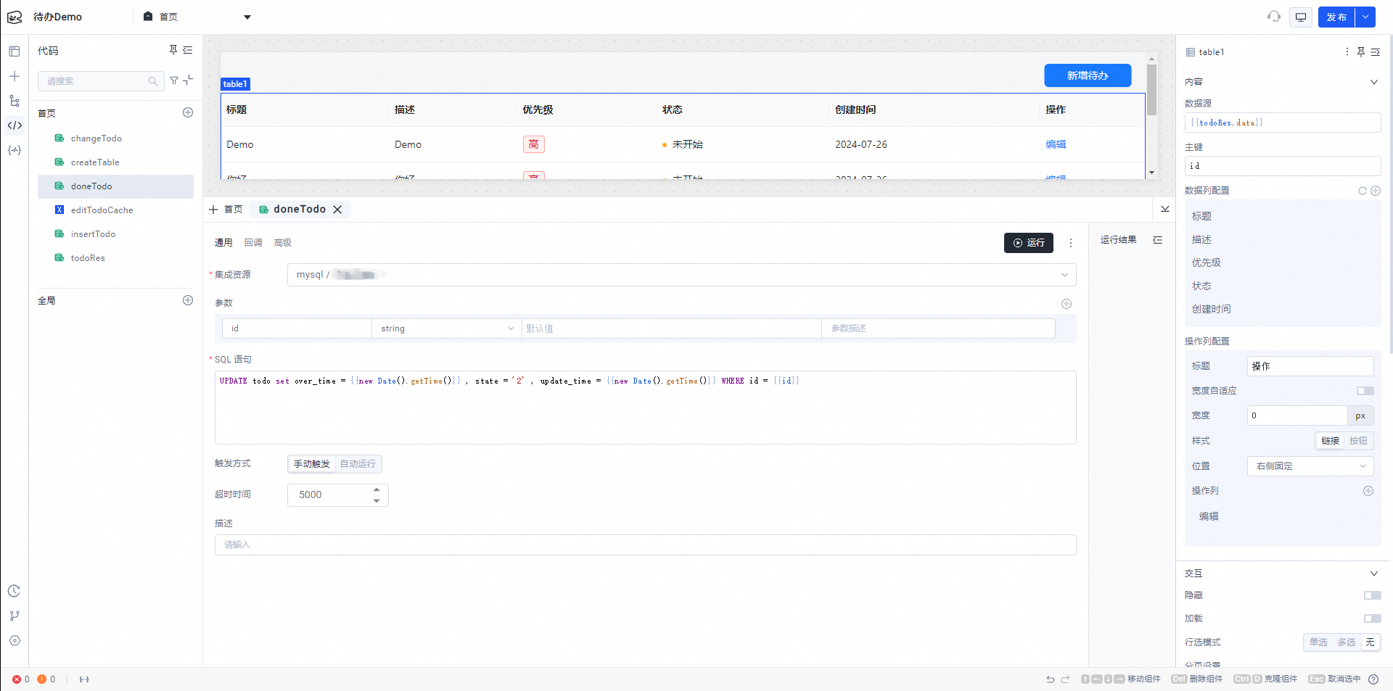Decrease the 超时时间 value

point(377,501)
